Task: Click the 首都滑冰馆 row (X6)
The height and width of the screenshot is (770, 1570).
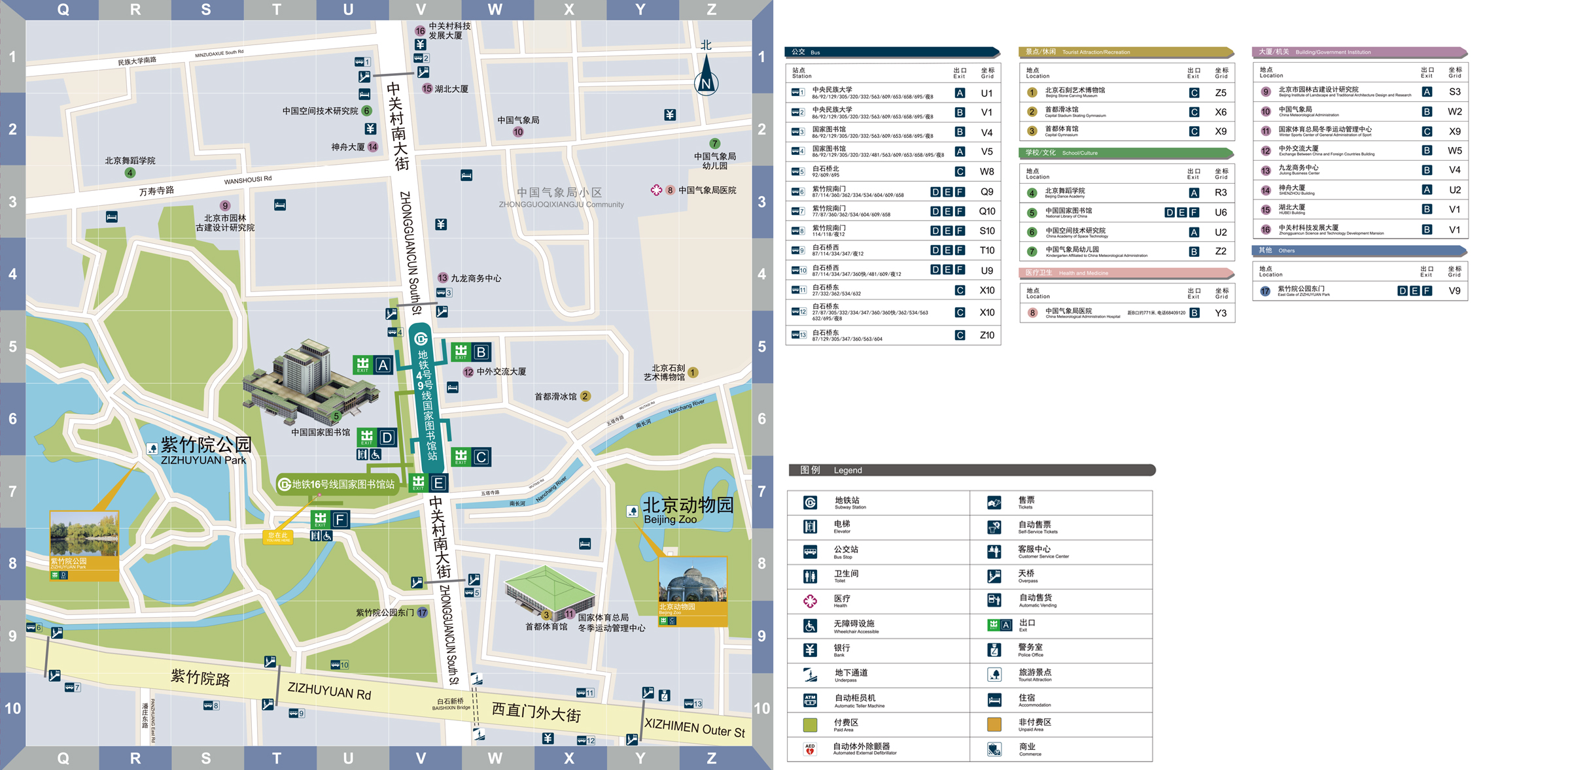Action: (x=1126, y=112)
